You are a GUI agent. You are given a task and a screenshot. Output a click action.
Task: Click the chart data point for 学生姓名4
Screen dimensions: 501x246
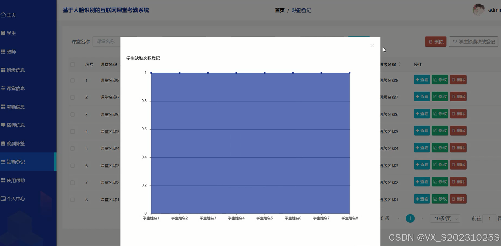[x=236, y=73]
